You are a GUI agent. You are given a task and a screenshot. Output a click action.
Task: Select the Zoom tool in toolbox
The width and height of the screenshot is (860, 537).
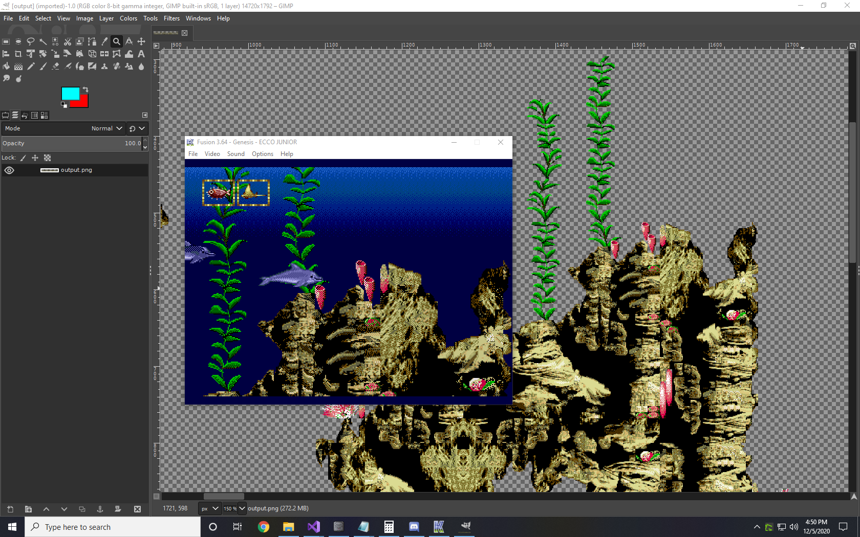(x=117, y=41)
